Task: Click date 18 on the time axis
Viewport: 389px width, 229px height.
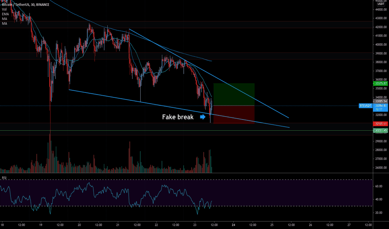Action: tap(2, 225)
